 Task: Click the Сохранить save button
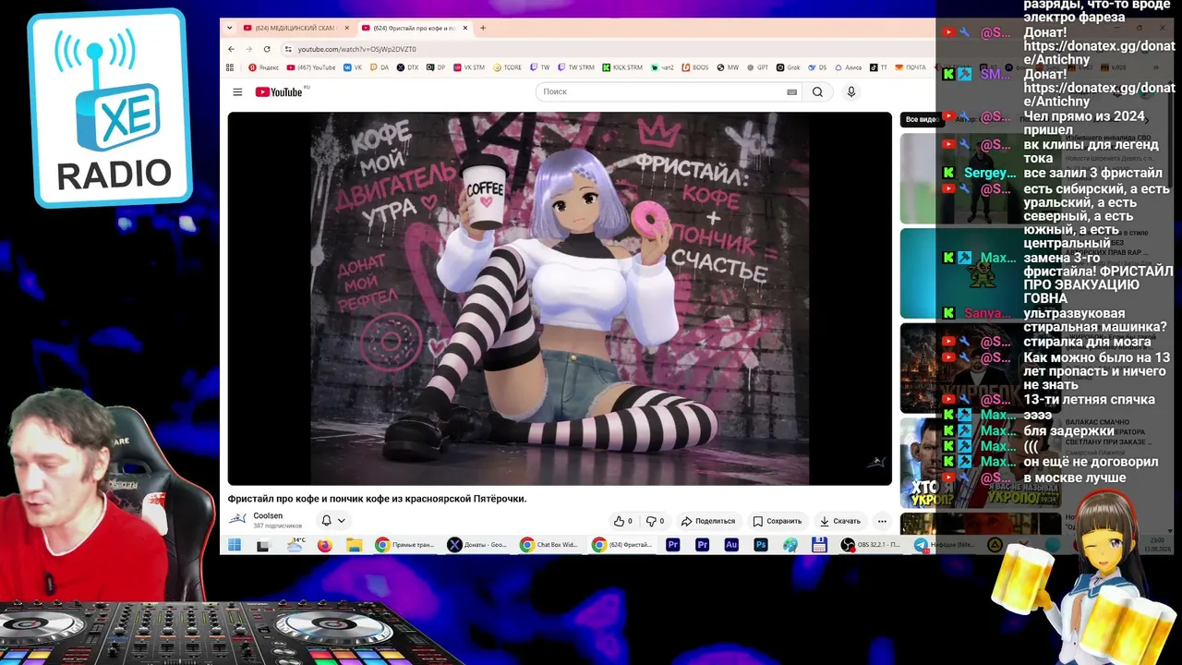click(x=778, y=521)
